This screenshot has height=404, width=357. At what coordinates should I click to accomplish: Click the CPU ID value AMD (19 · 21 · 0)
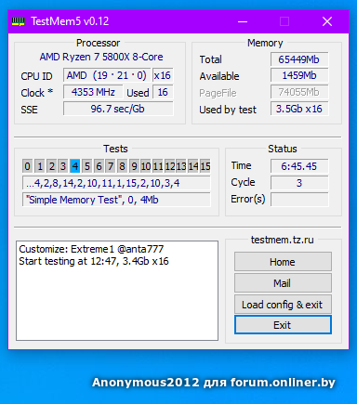point(107,75)
